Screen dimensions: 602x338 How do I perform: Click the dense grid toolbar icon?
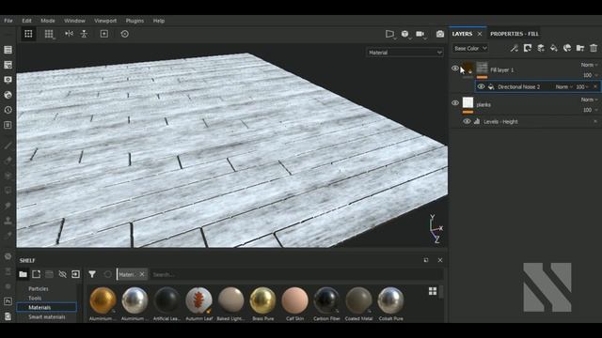(49, 34)
